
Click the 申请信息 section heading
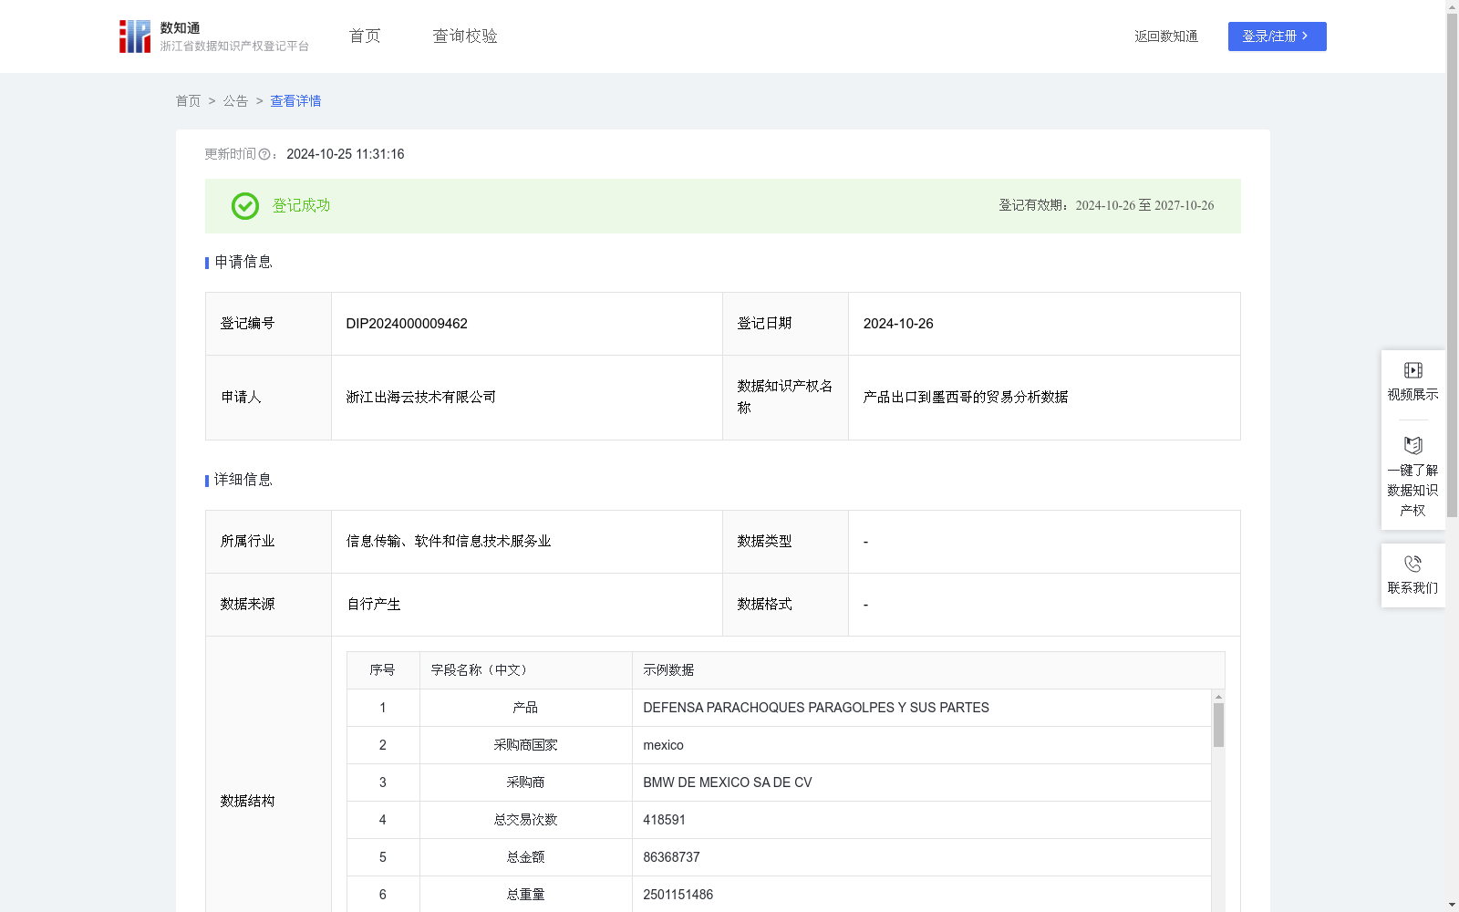tap(243, 262)
